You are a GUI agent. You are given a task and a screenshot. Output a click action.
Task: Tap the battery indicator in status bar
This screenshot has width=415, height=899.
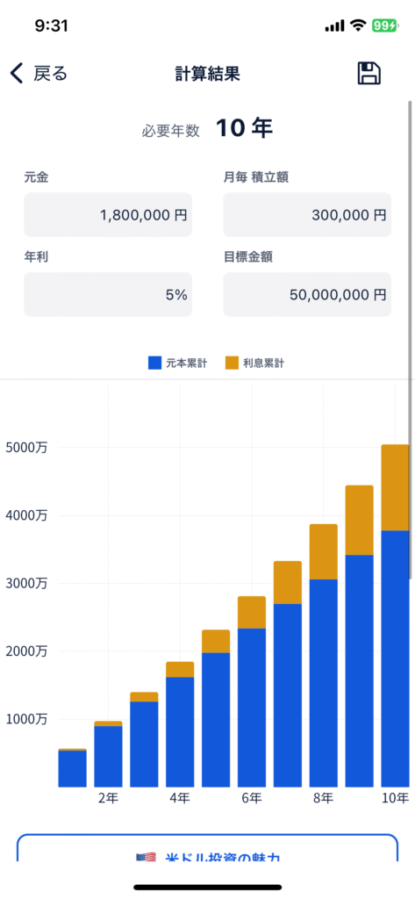384,25
